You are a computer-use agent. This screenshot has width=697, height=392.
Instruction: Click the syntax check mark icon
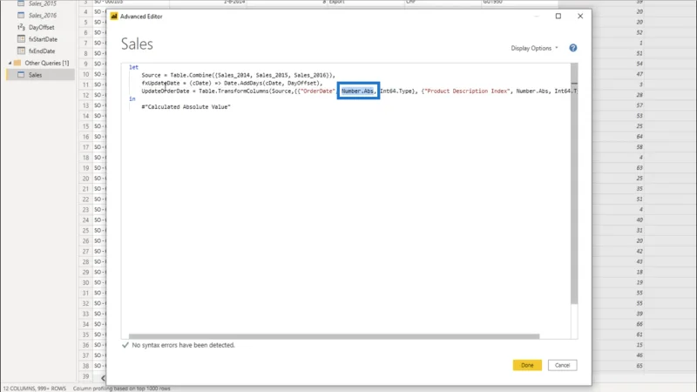pos(125,345)
